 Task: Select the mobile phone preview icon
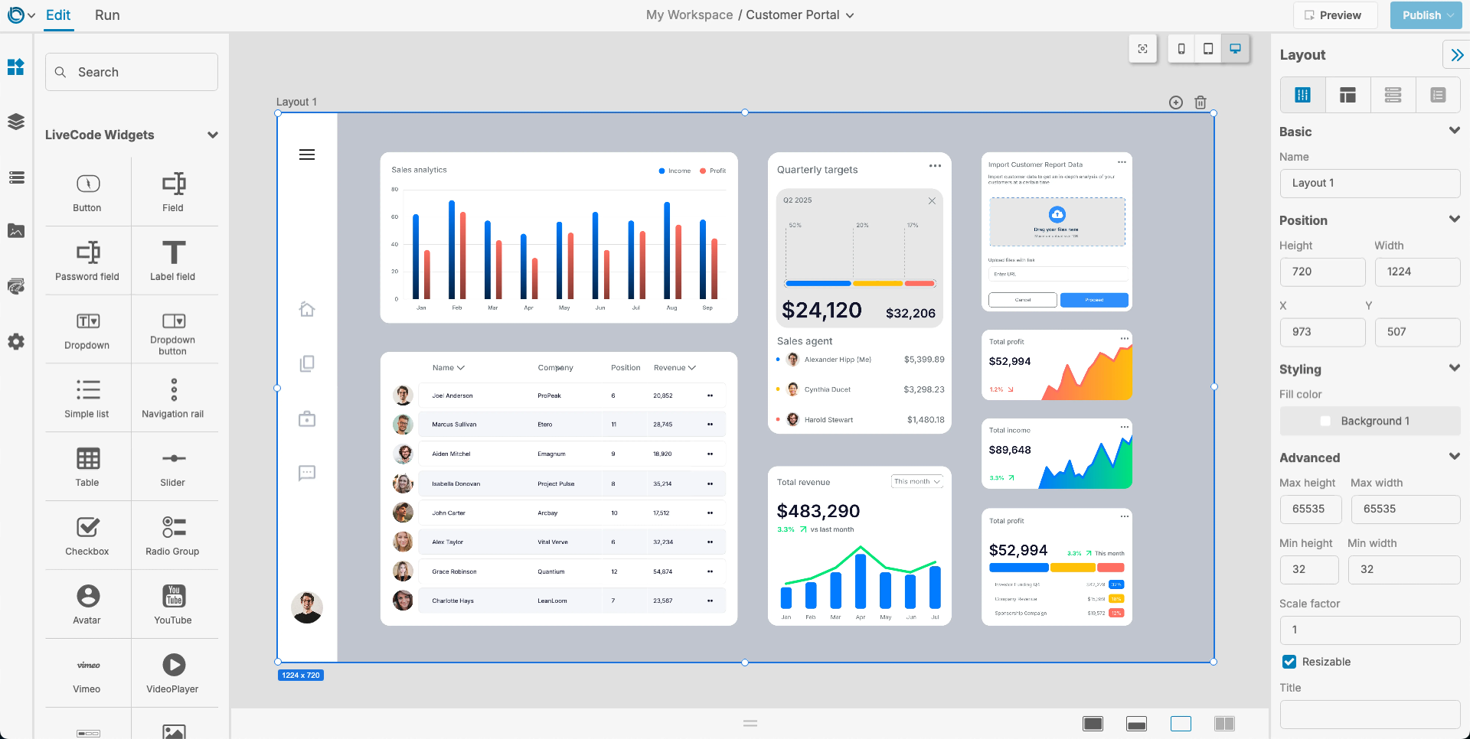click(1181, 49)
